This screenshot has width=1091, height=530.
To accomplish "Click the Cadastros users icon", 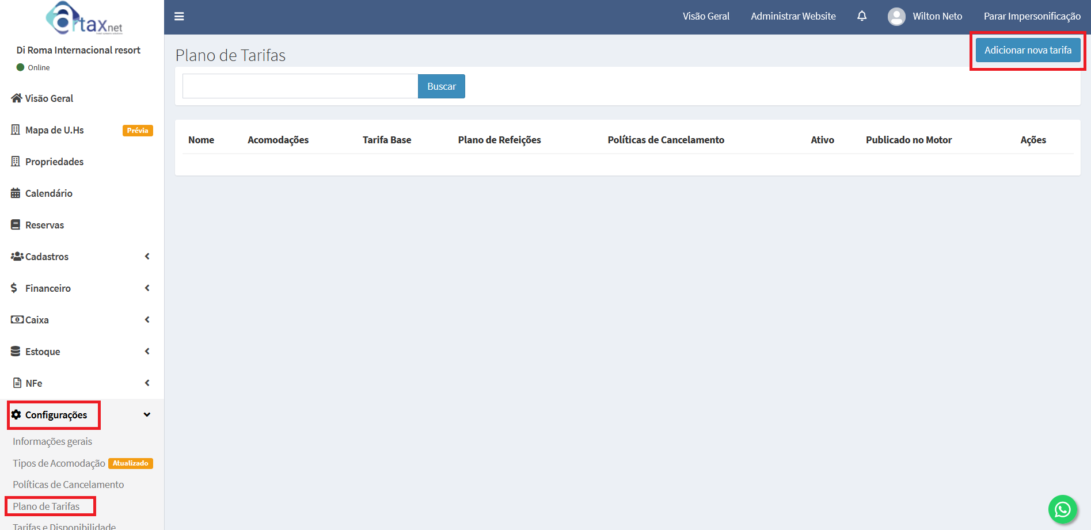I will [x=17, y=256].
